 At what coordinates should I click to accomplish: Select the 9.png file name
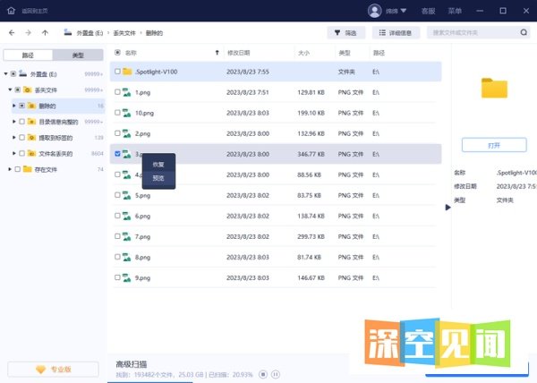pyautogui.click(x=142, y=278)
